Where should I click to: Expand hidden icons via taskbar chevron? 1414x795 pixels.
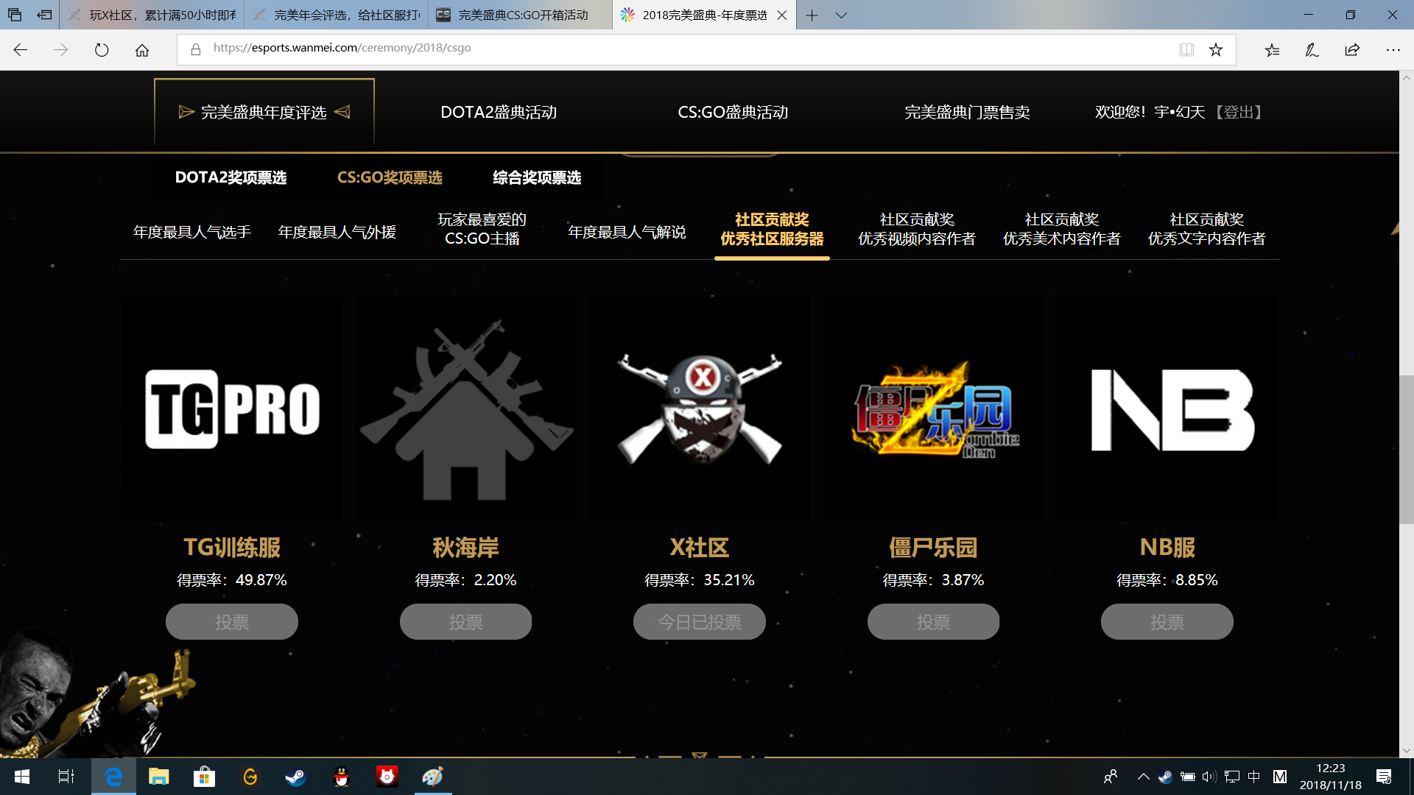click(1144, 777)
